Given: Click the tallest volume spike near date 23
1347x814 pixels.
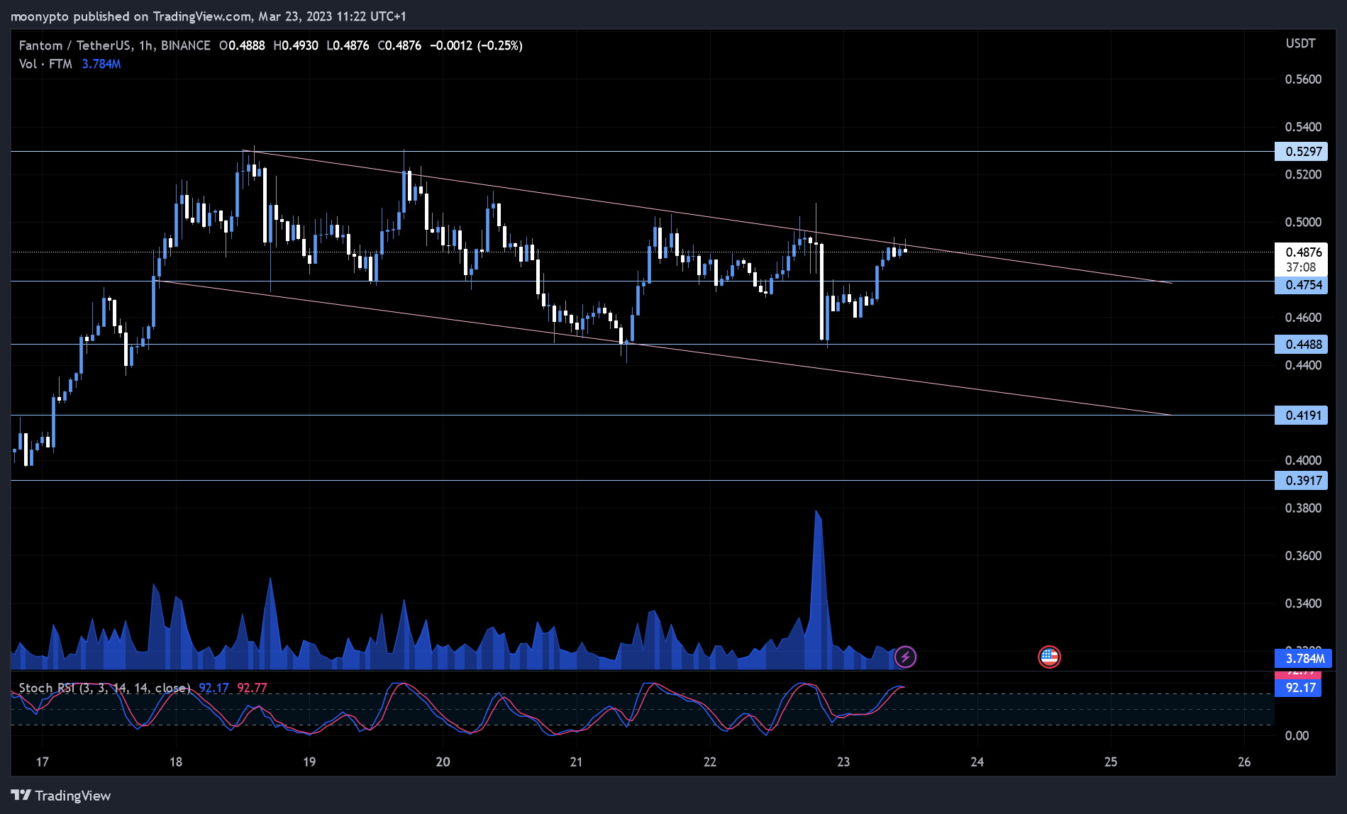Looking at the screenshot, I should click(818, 589).
